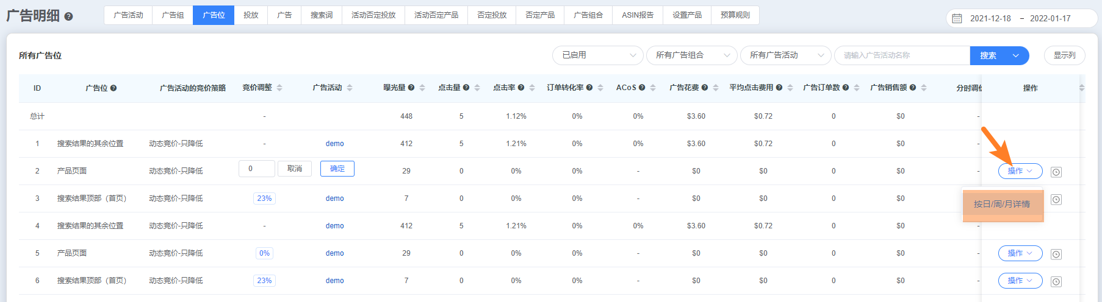1102x302 pixels.
Task: Click help icon next to 广告位 column header
Action: pos(113,88)
